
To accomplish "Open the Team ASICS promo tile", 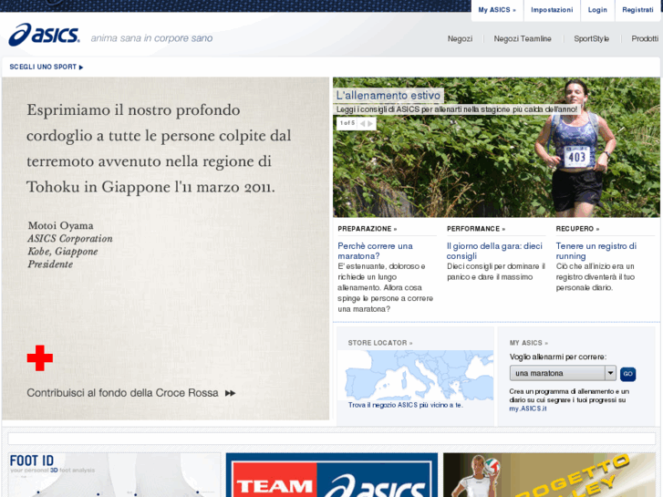I will (x=332, y=474).
